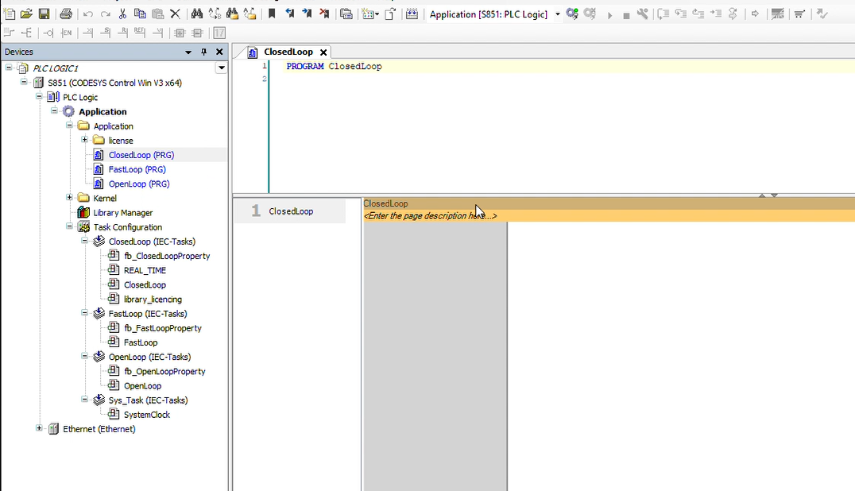
Task: Pin the Devices panel
Action: click(204, 52)
